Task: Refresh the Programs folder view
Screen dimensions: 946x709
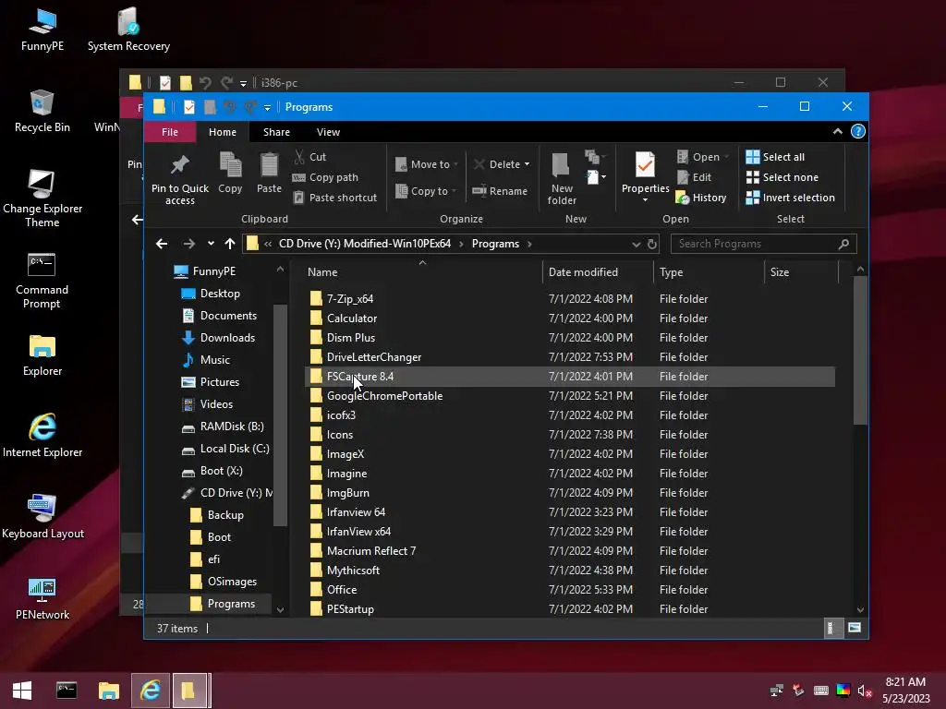Action: tap(651, 244)
